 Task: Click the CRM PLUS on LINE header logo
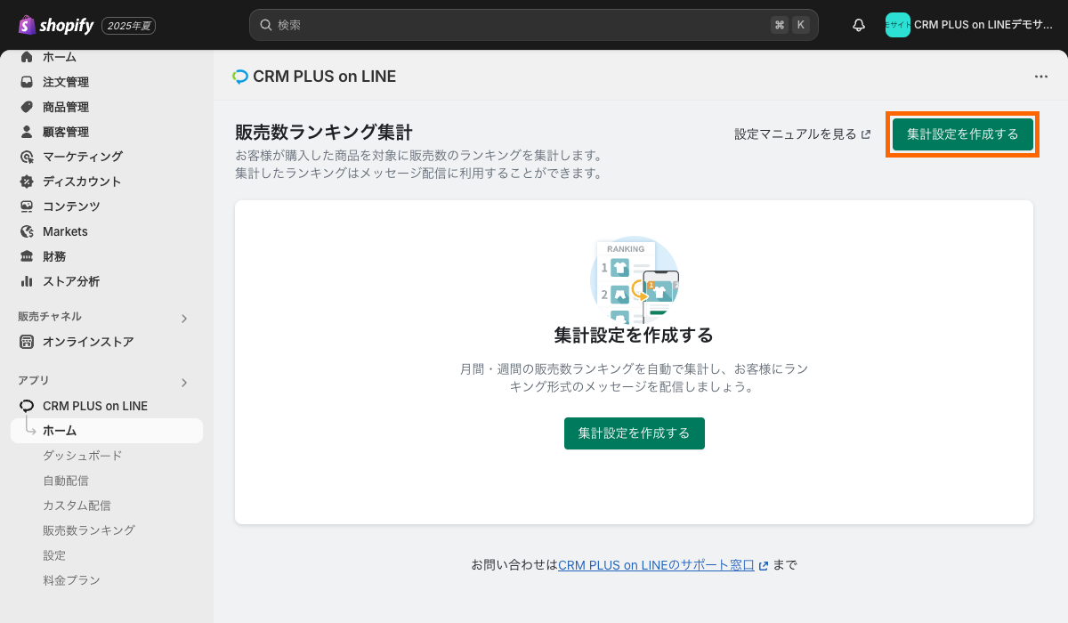(240, 77)
